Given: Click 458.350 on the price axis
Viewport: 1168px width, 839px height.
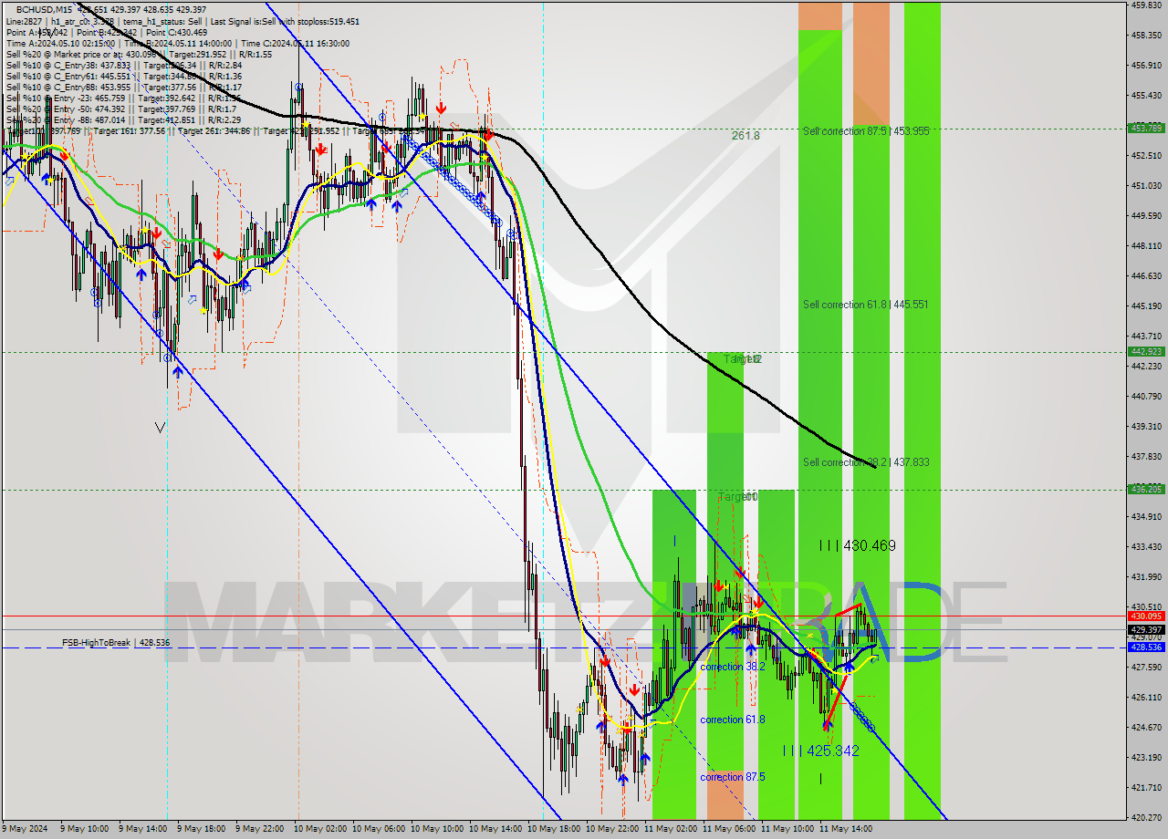Looking at the screenshot, I should [x=1146, y=35].
